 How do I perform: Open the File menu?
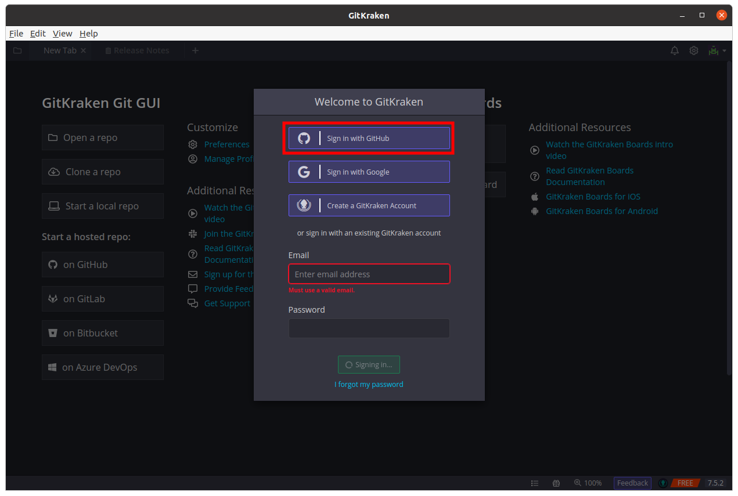click(x=16, y=34)
